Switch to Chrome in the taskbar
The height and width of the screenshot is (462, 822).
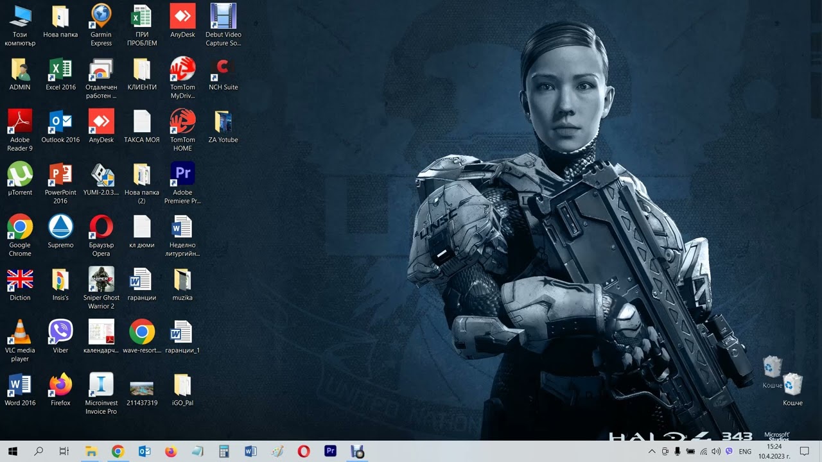click(x=118, y=451)
